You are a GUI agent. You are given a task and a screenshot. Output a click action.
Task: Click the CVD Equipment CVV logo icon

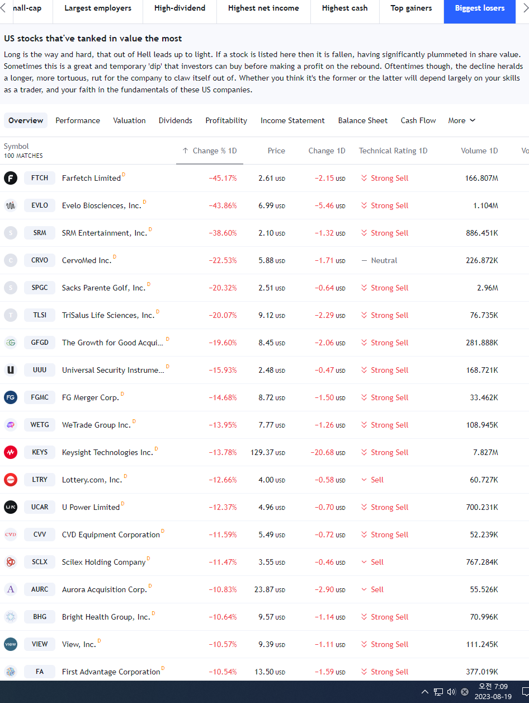click(11, 535)
